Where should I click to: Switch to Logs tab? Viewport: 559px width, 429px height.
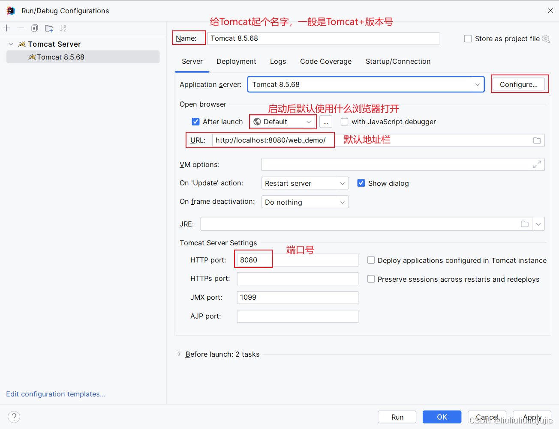278,61
